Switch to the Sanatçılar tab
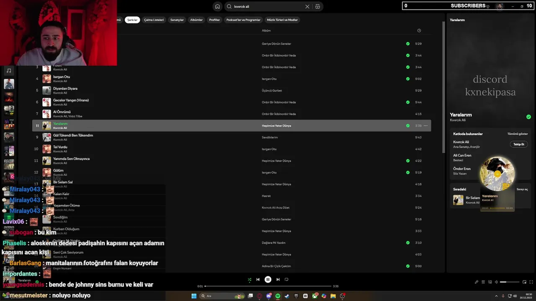536x301 pixels. point(177,20)
